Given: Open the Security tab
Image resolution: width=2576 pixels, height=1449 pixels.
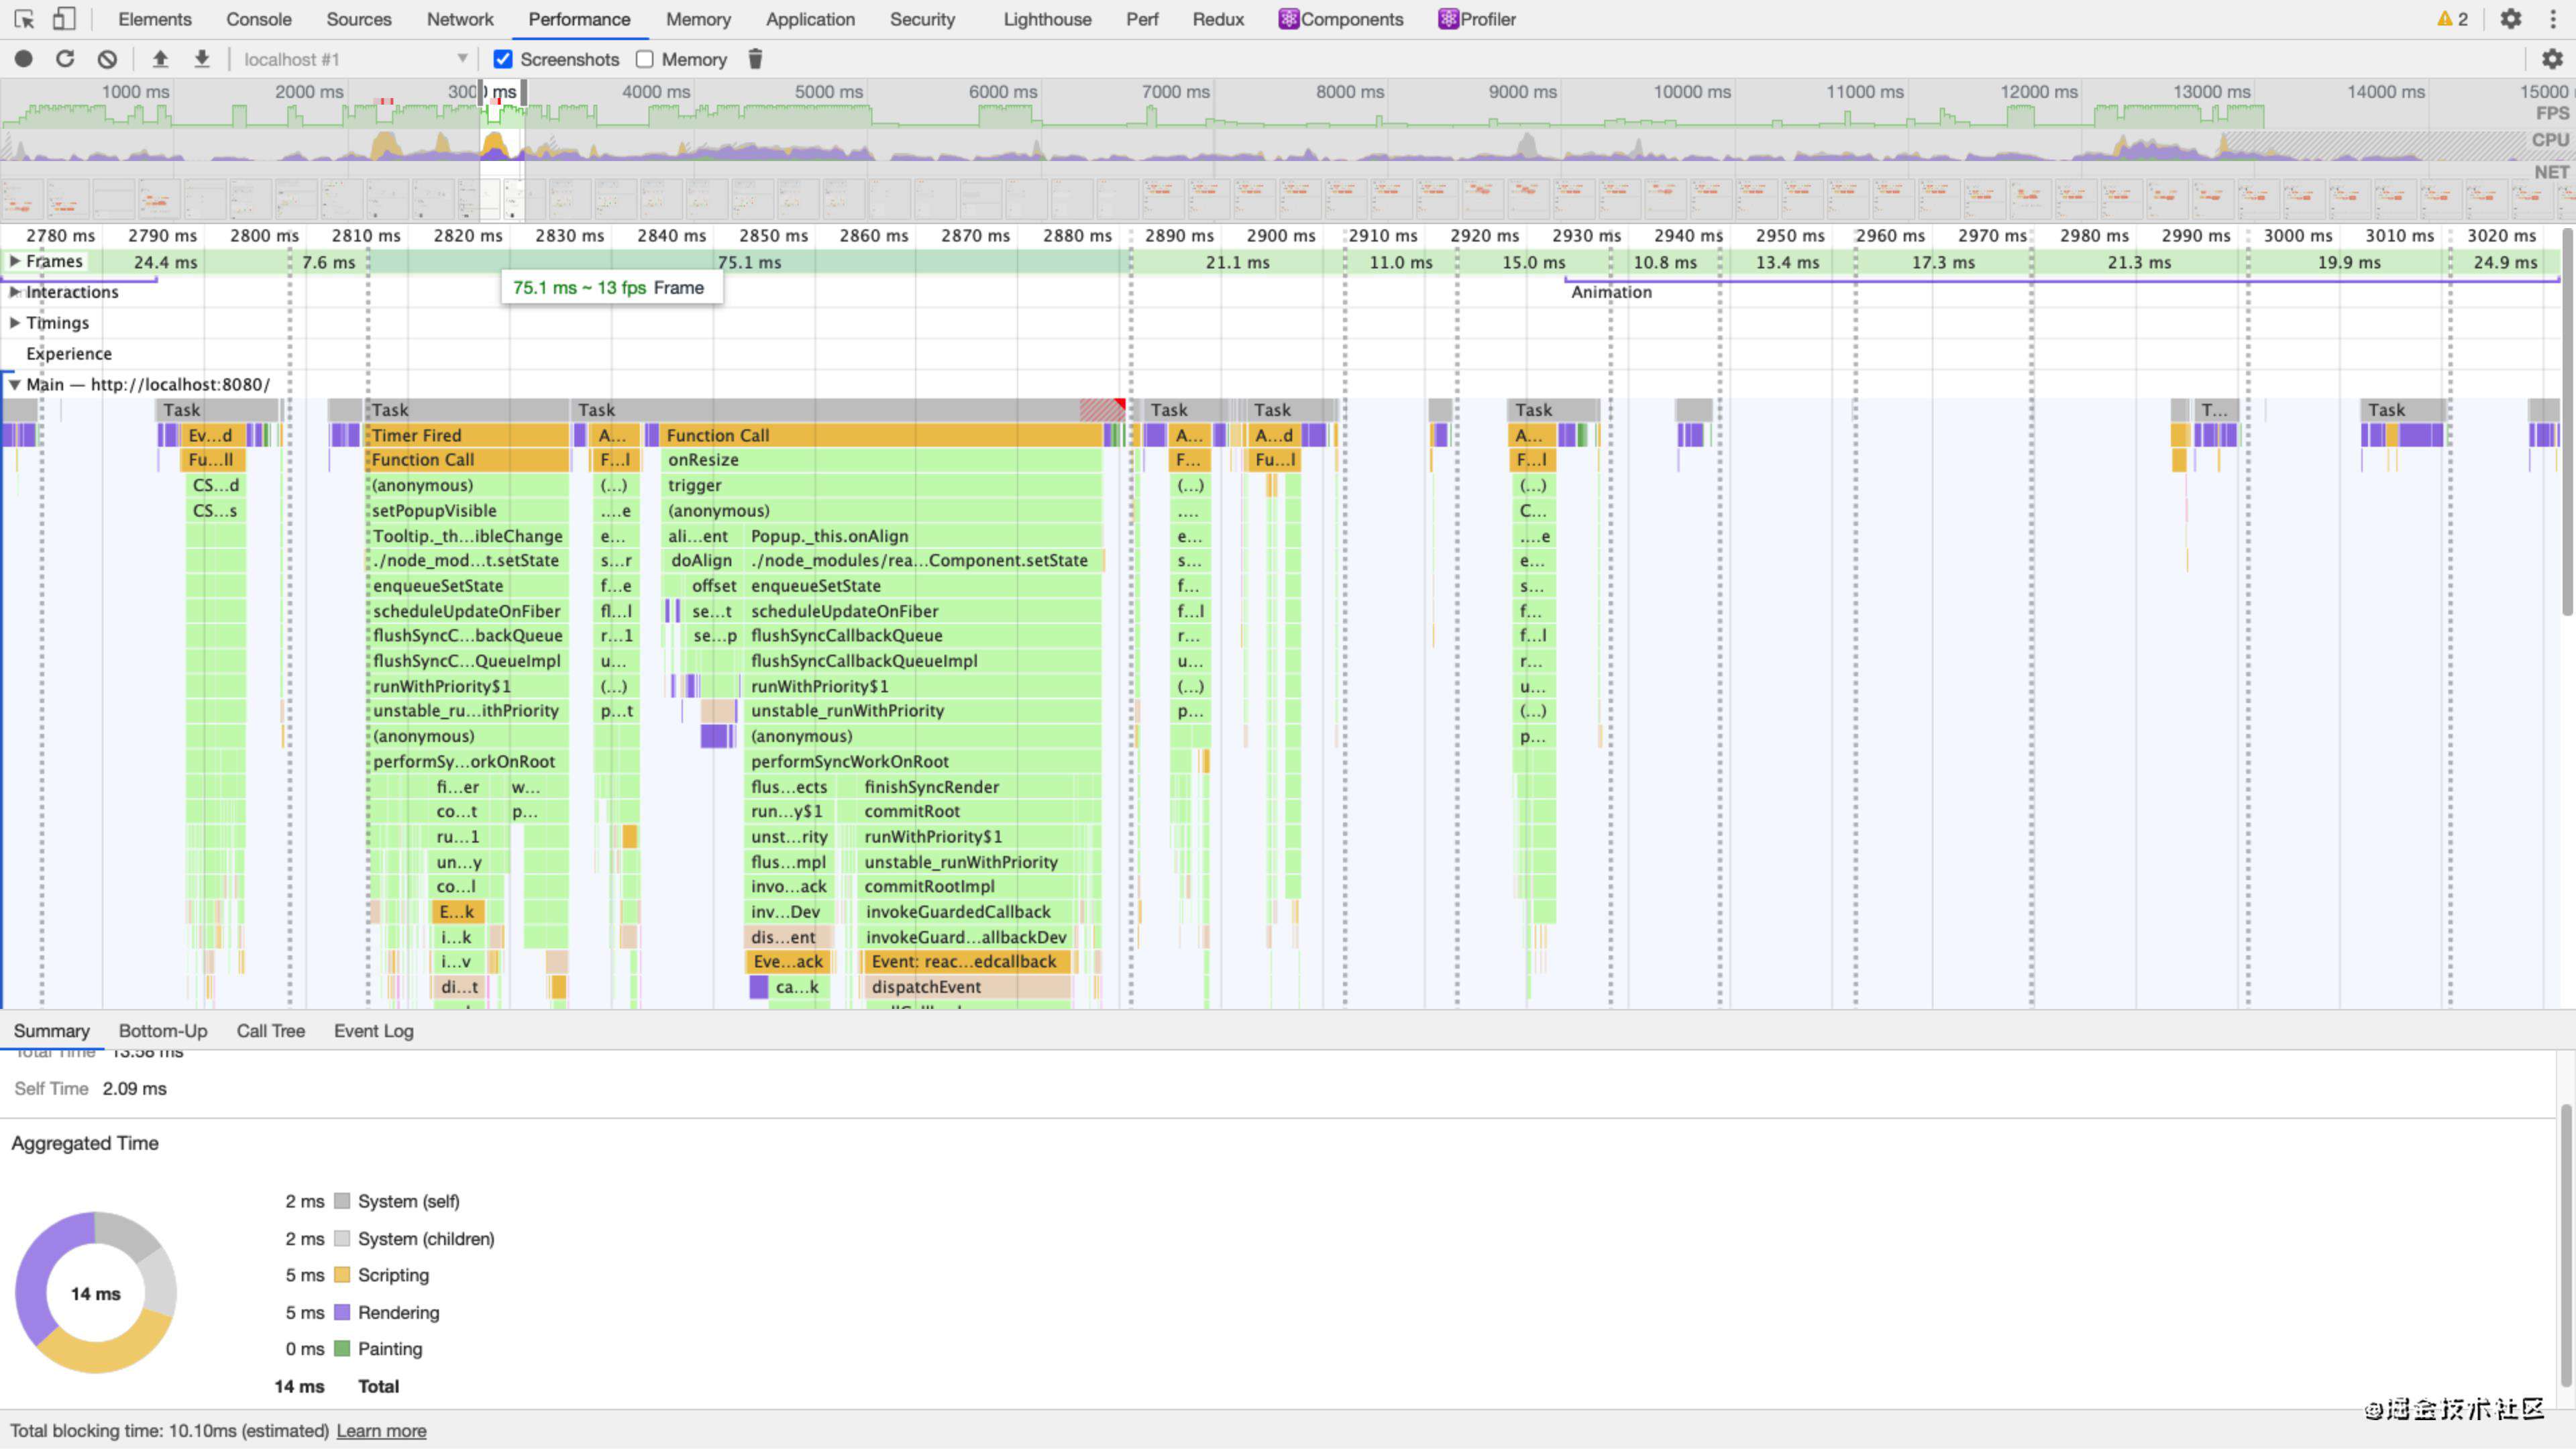Looking at the screenshot, I should click(x=922, y=19).
